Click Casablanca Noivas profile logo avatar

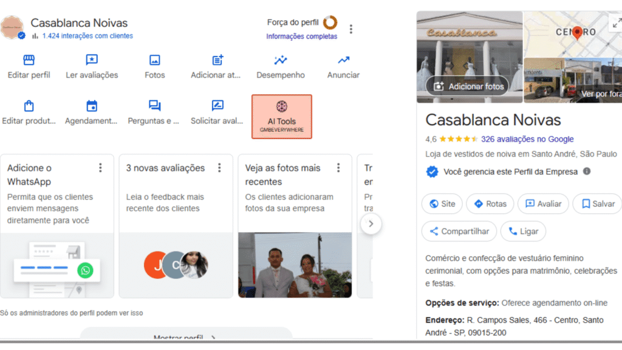click(12, 27)
